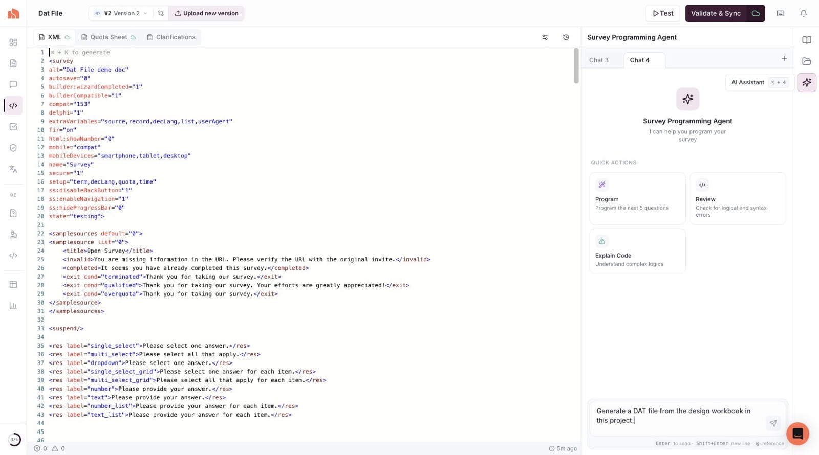Open the document icon in sidebar
This screenshot has width=819, height=455.
point(13,63)
